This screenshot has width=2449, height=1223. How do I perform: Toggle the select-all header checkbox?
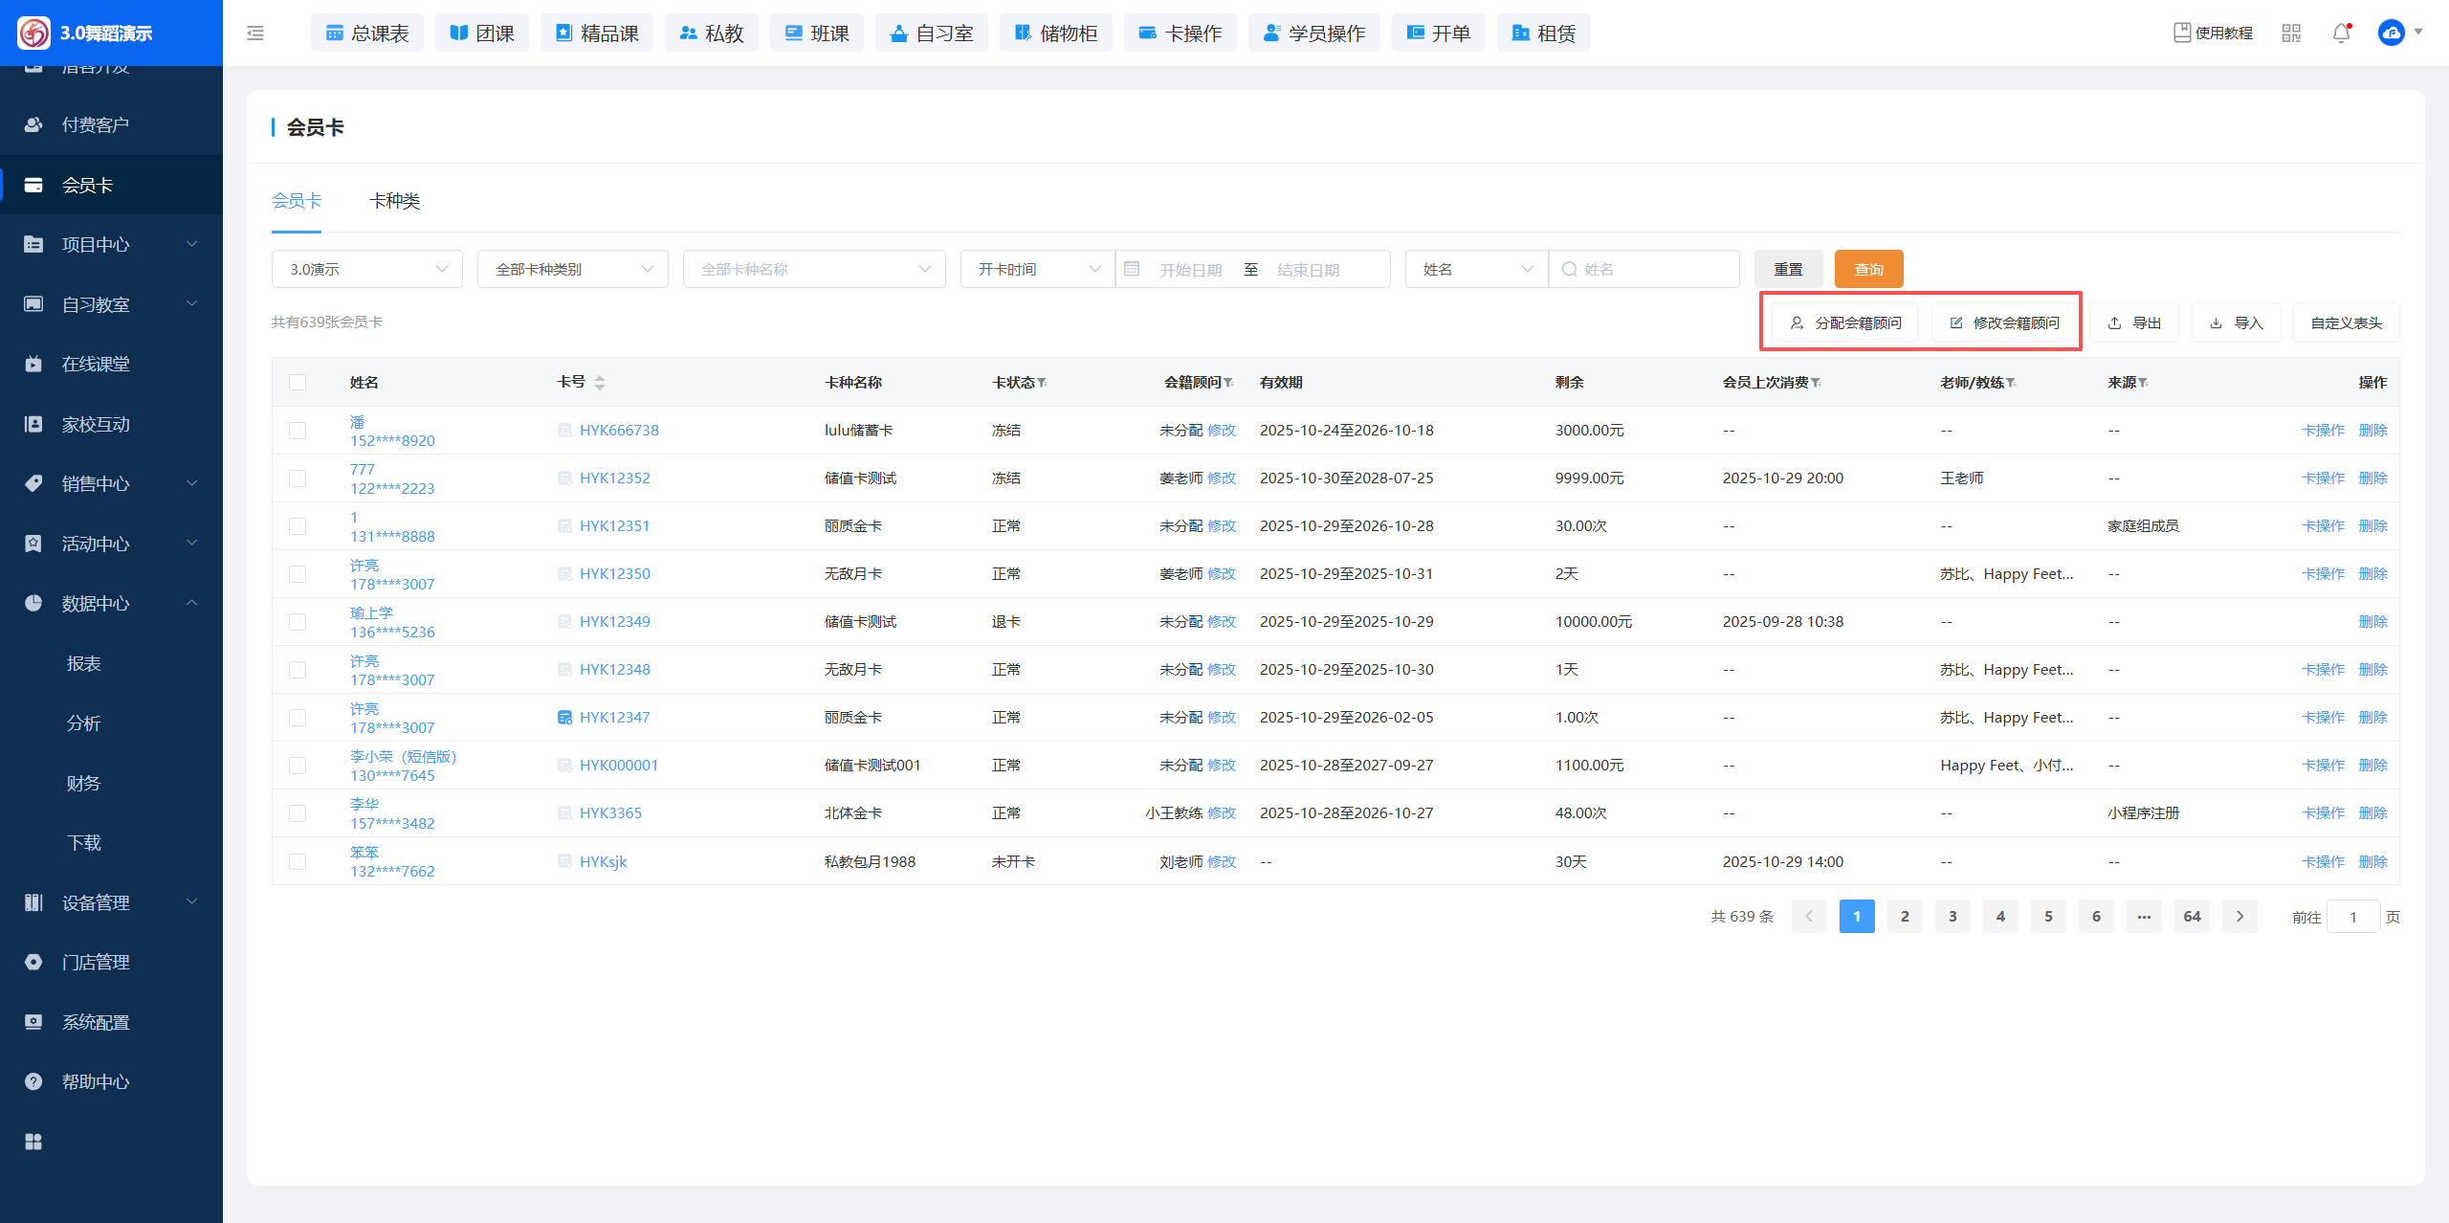pyautogui.click(x=298, y=383)
